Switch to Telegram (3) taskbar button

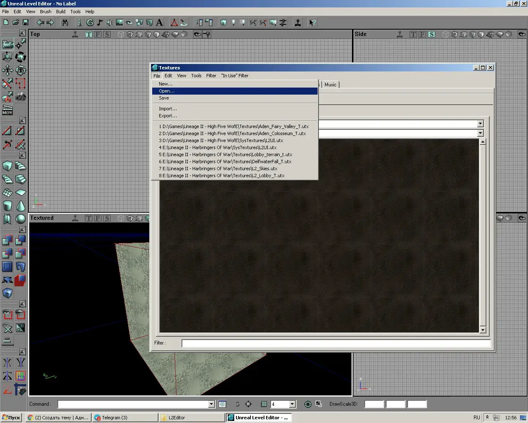pos(125,418)
